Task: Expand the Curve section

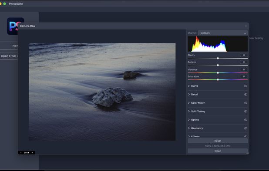Action: pyautogui.click(x=189, y=86)
